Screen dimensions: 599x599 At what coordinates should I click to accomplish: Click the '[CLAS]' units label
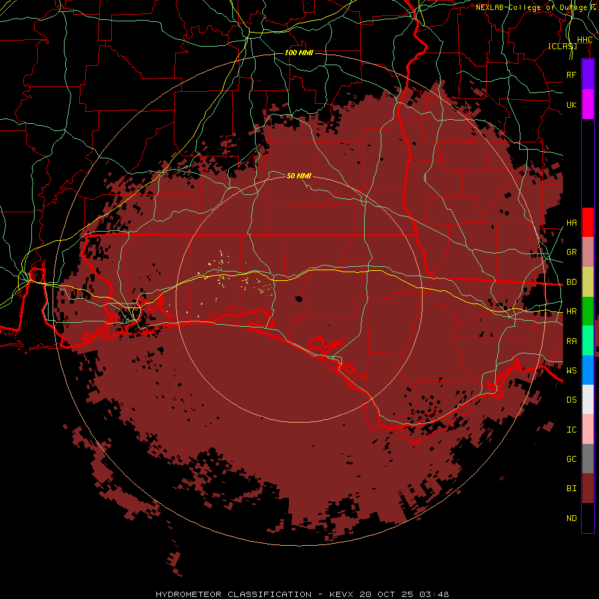[562, 46]
